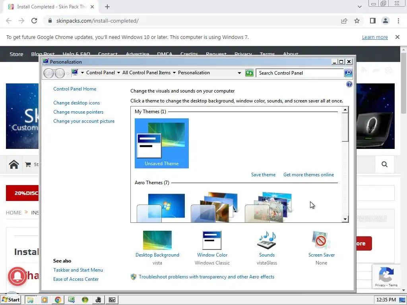Viewport: 407px width, 305px height.
Task: Open Sounds settings icon
Action: coord(267,240)
